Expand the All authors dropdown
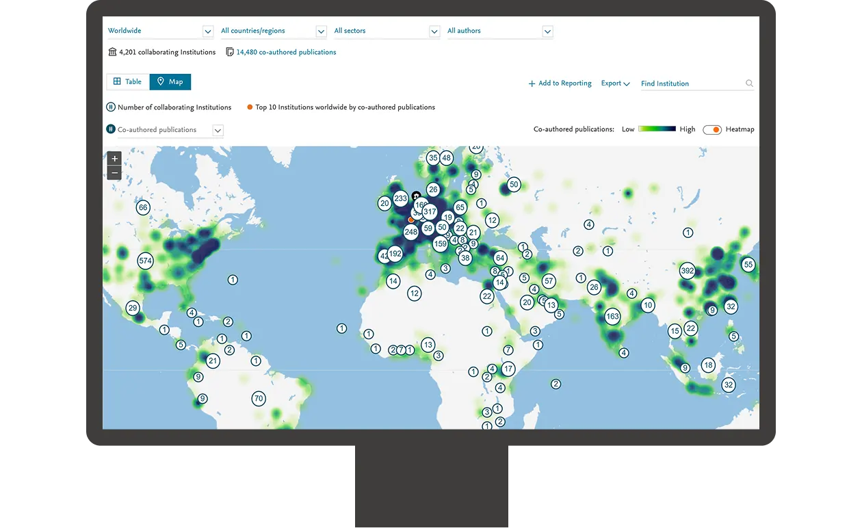 pos(547,31)
